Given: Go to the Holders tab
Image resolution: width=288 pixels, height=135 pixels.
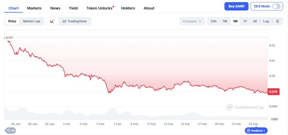Looking at the screenshot, I should [128, 8].
